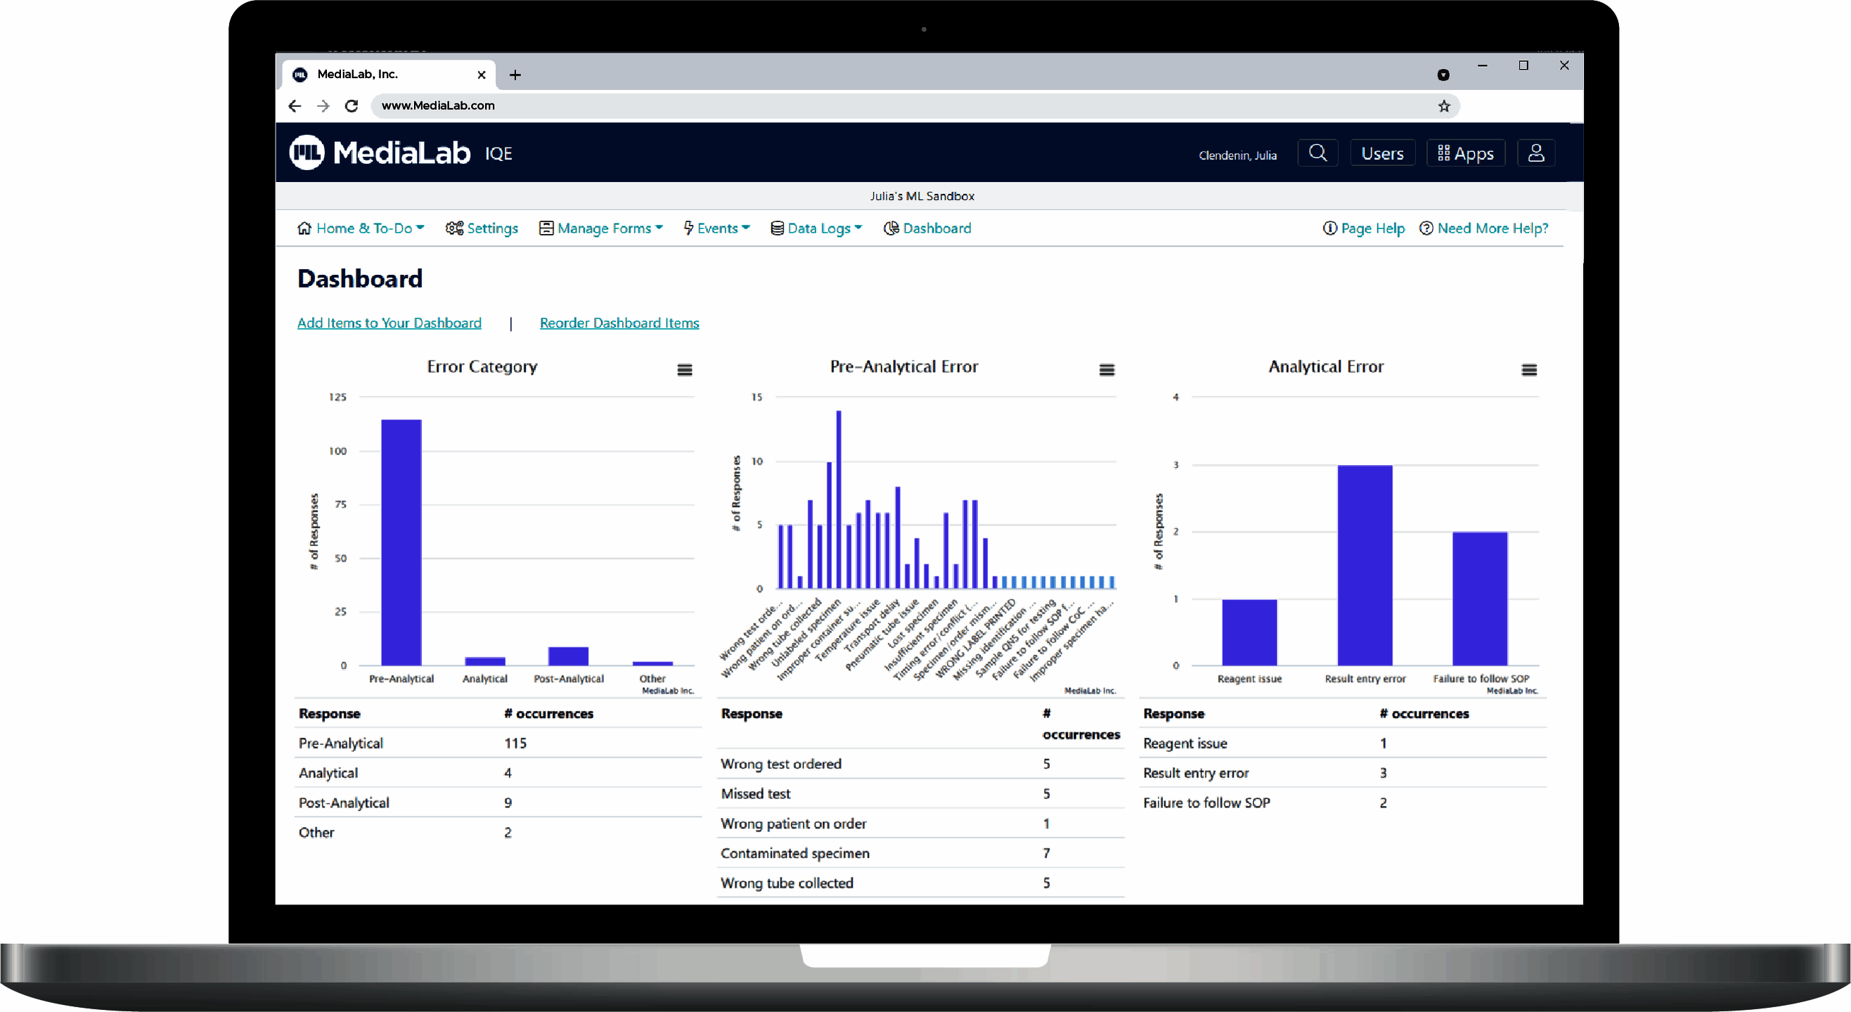Image resolution: width=1851 pixels, height=1012 pixels.
Task: Open a new browser tab
Action: click(x=515, y=74)
